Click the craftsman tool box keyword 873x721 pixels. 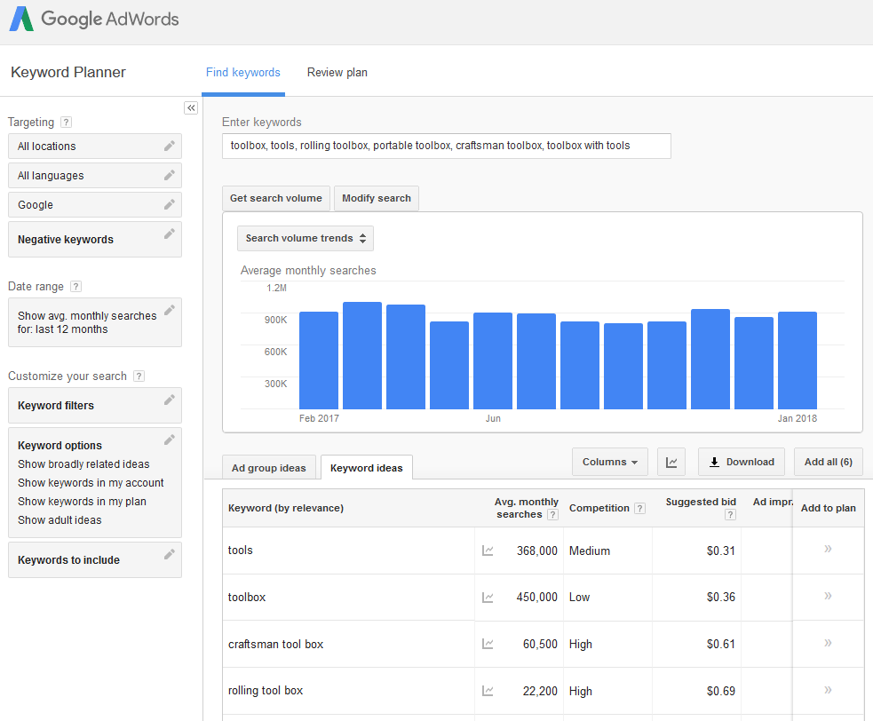coord(275,644)
